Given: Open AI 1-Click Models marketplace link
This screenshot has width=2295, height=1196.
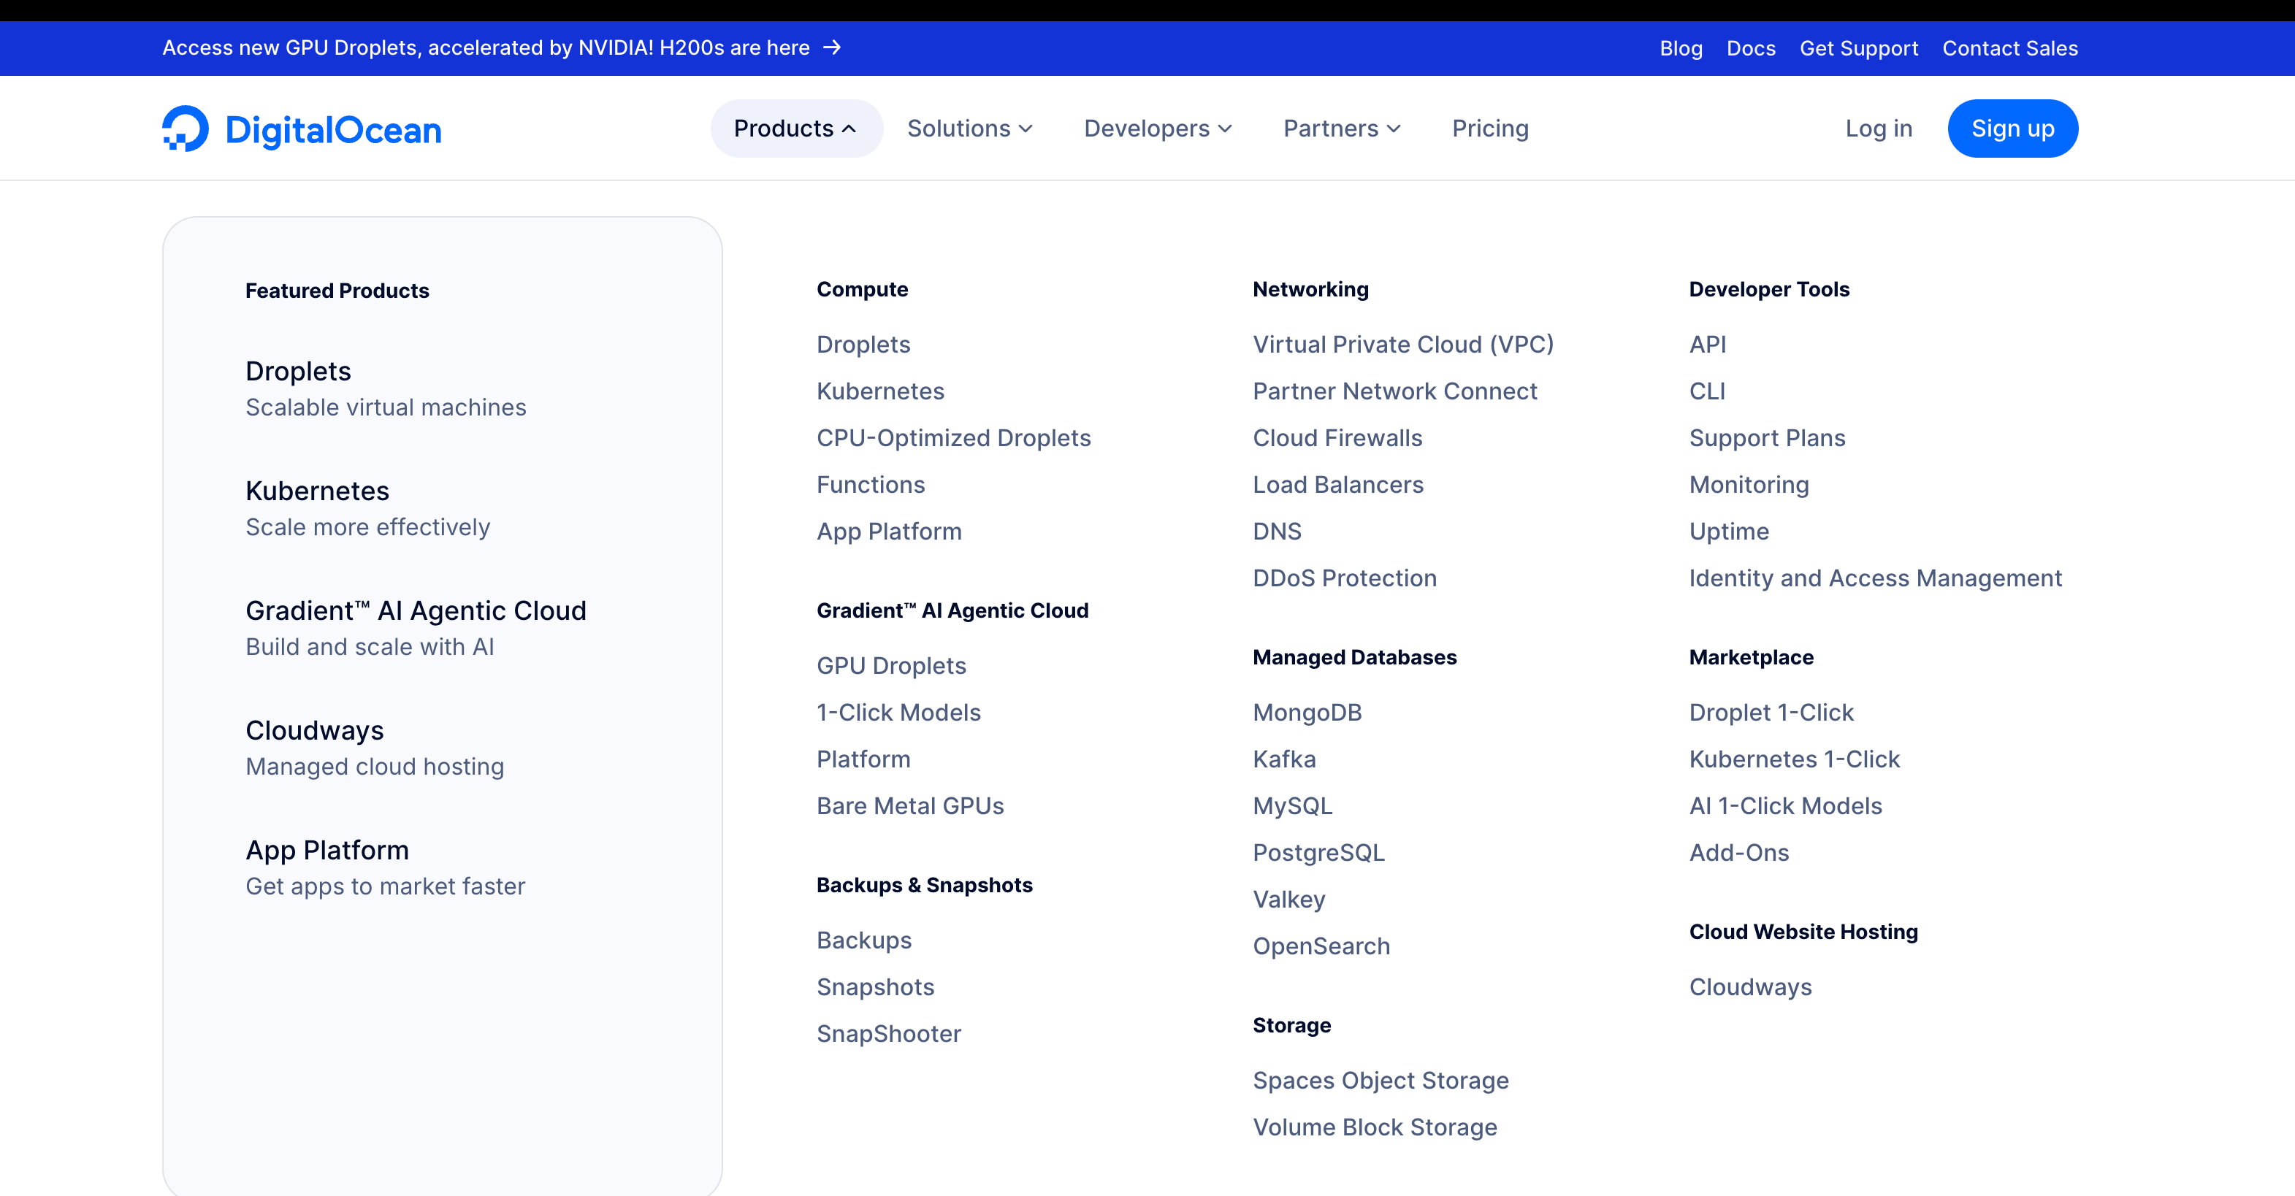Looking at the screenshot, I should [1785, 806].
